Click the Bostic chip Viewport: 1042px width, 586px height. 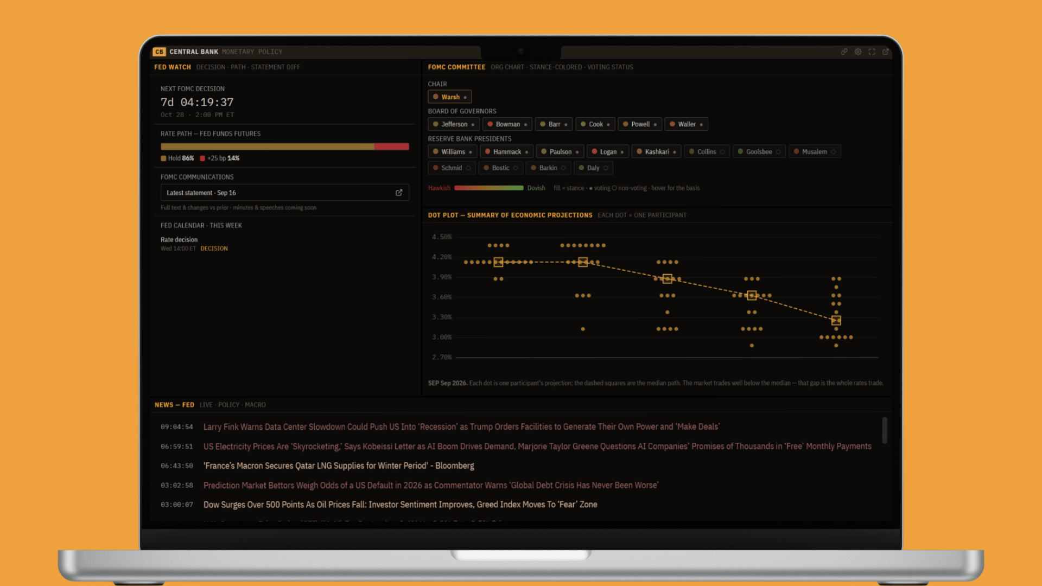coord(501,168)
